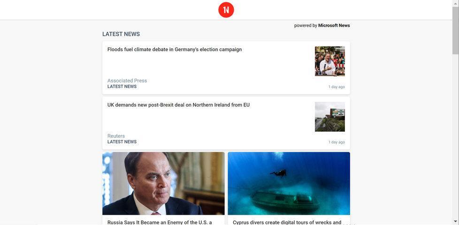Screen dimensions: 459x225
Task: Click the scrollbar up arrow
Action: (456, 3)
